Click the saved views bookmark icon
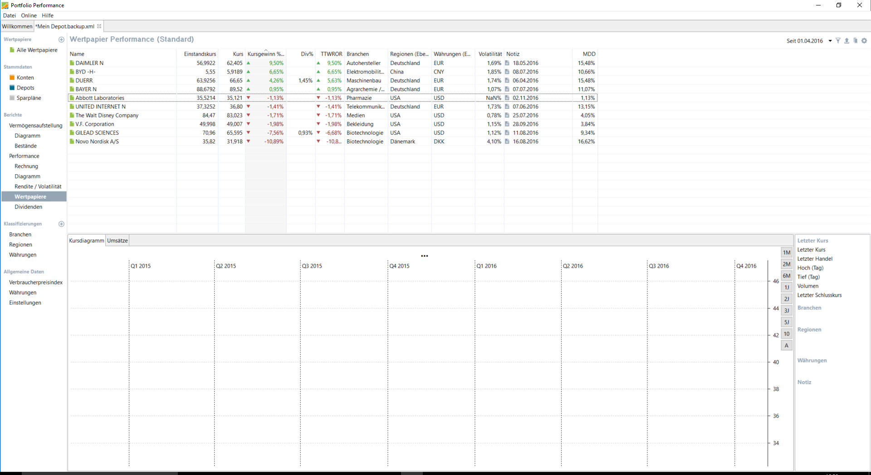 (x=855, y=41)
